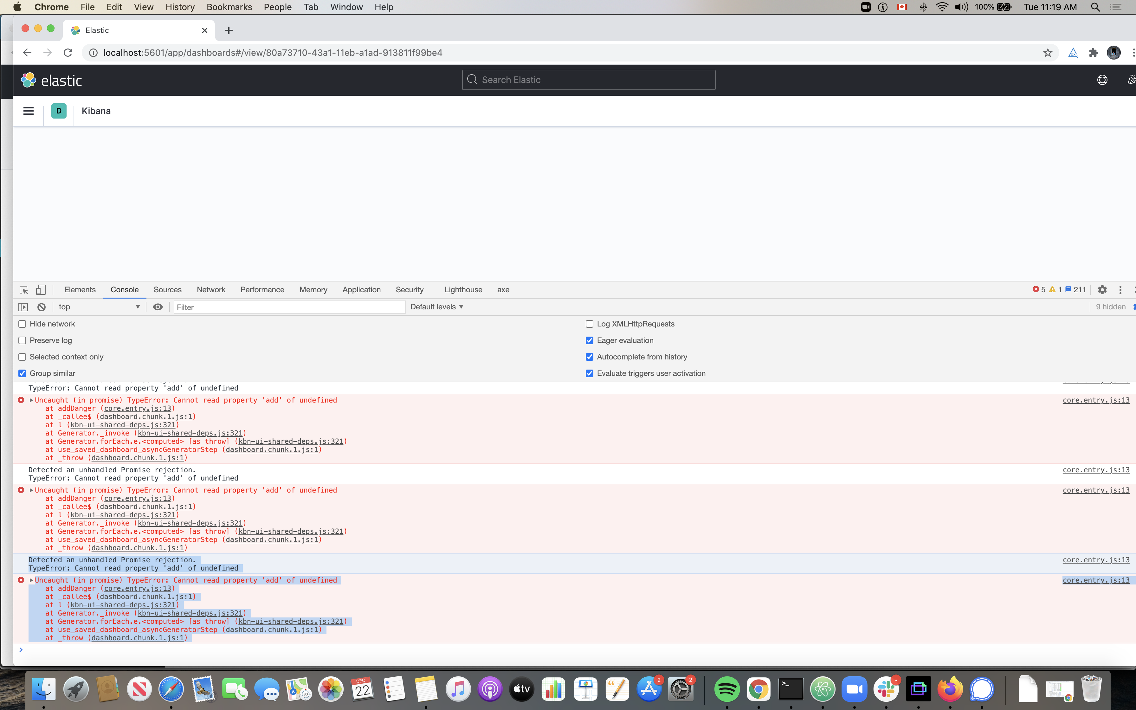Image resolution: width=1136 pixels, height=710 pixels.
Task: Open the Default levels dropdown
Action: click(436, 307)
